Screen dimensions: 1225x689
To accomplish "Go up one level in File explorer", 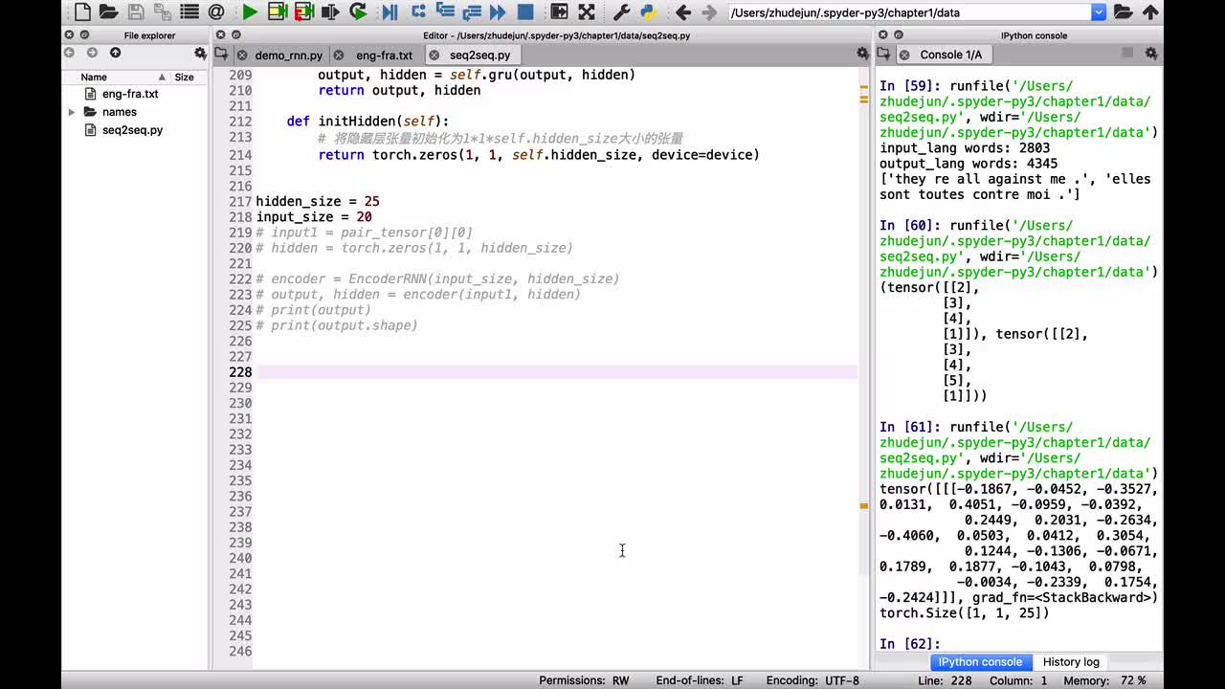I will click(x=115, y=53).
